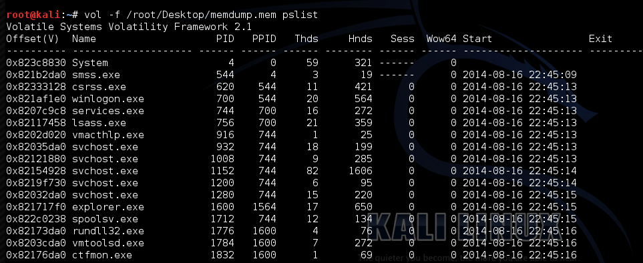Select the vmacthlp.exe process name
643x263 pixels.
click(x=108, y=135)
